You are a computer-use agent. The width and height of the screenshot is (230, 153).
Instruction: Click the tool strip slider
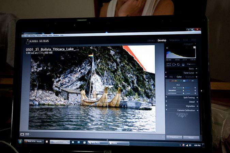(x=191, y=64)
